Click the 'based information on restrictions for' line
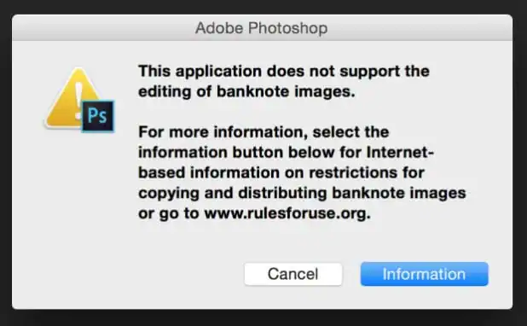This screenshot has height=326, width=527. tap(281, 172)
